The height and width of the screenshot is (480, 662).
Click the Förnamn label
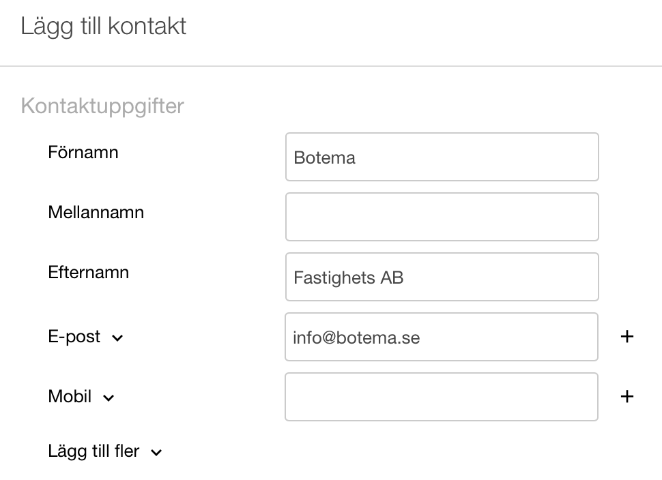83,152
